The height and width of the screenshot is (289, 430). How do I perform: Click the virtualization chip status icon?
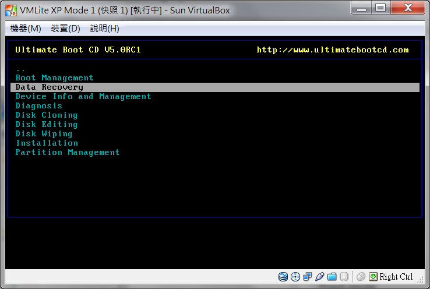[x=344, y=277]
